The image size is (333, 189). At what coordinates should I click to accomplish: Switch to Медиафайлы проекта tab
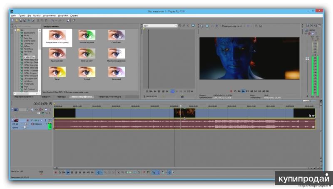point(24,97)
